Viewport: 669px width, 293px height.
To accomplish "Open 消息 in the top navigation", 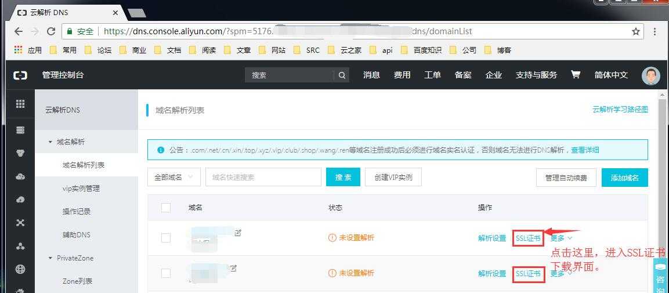I will point(371,75).
